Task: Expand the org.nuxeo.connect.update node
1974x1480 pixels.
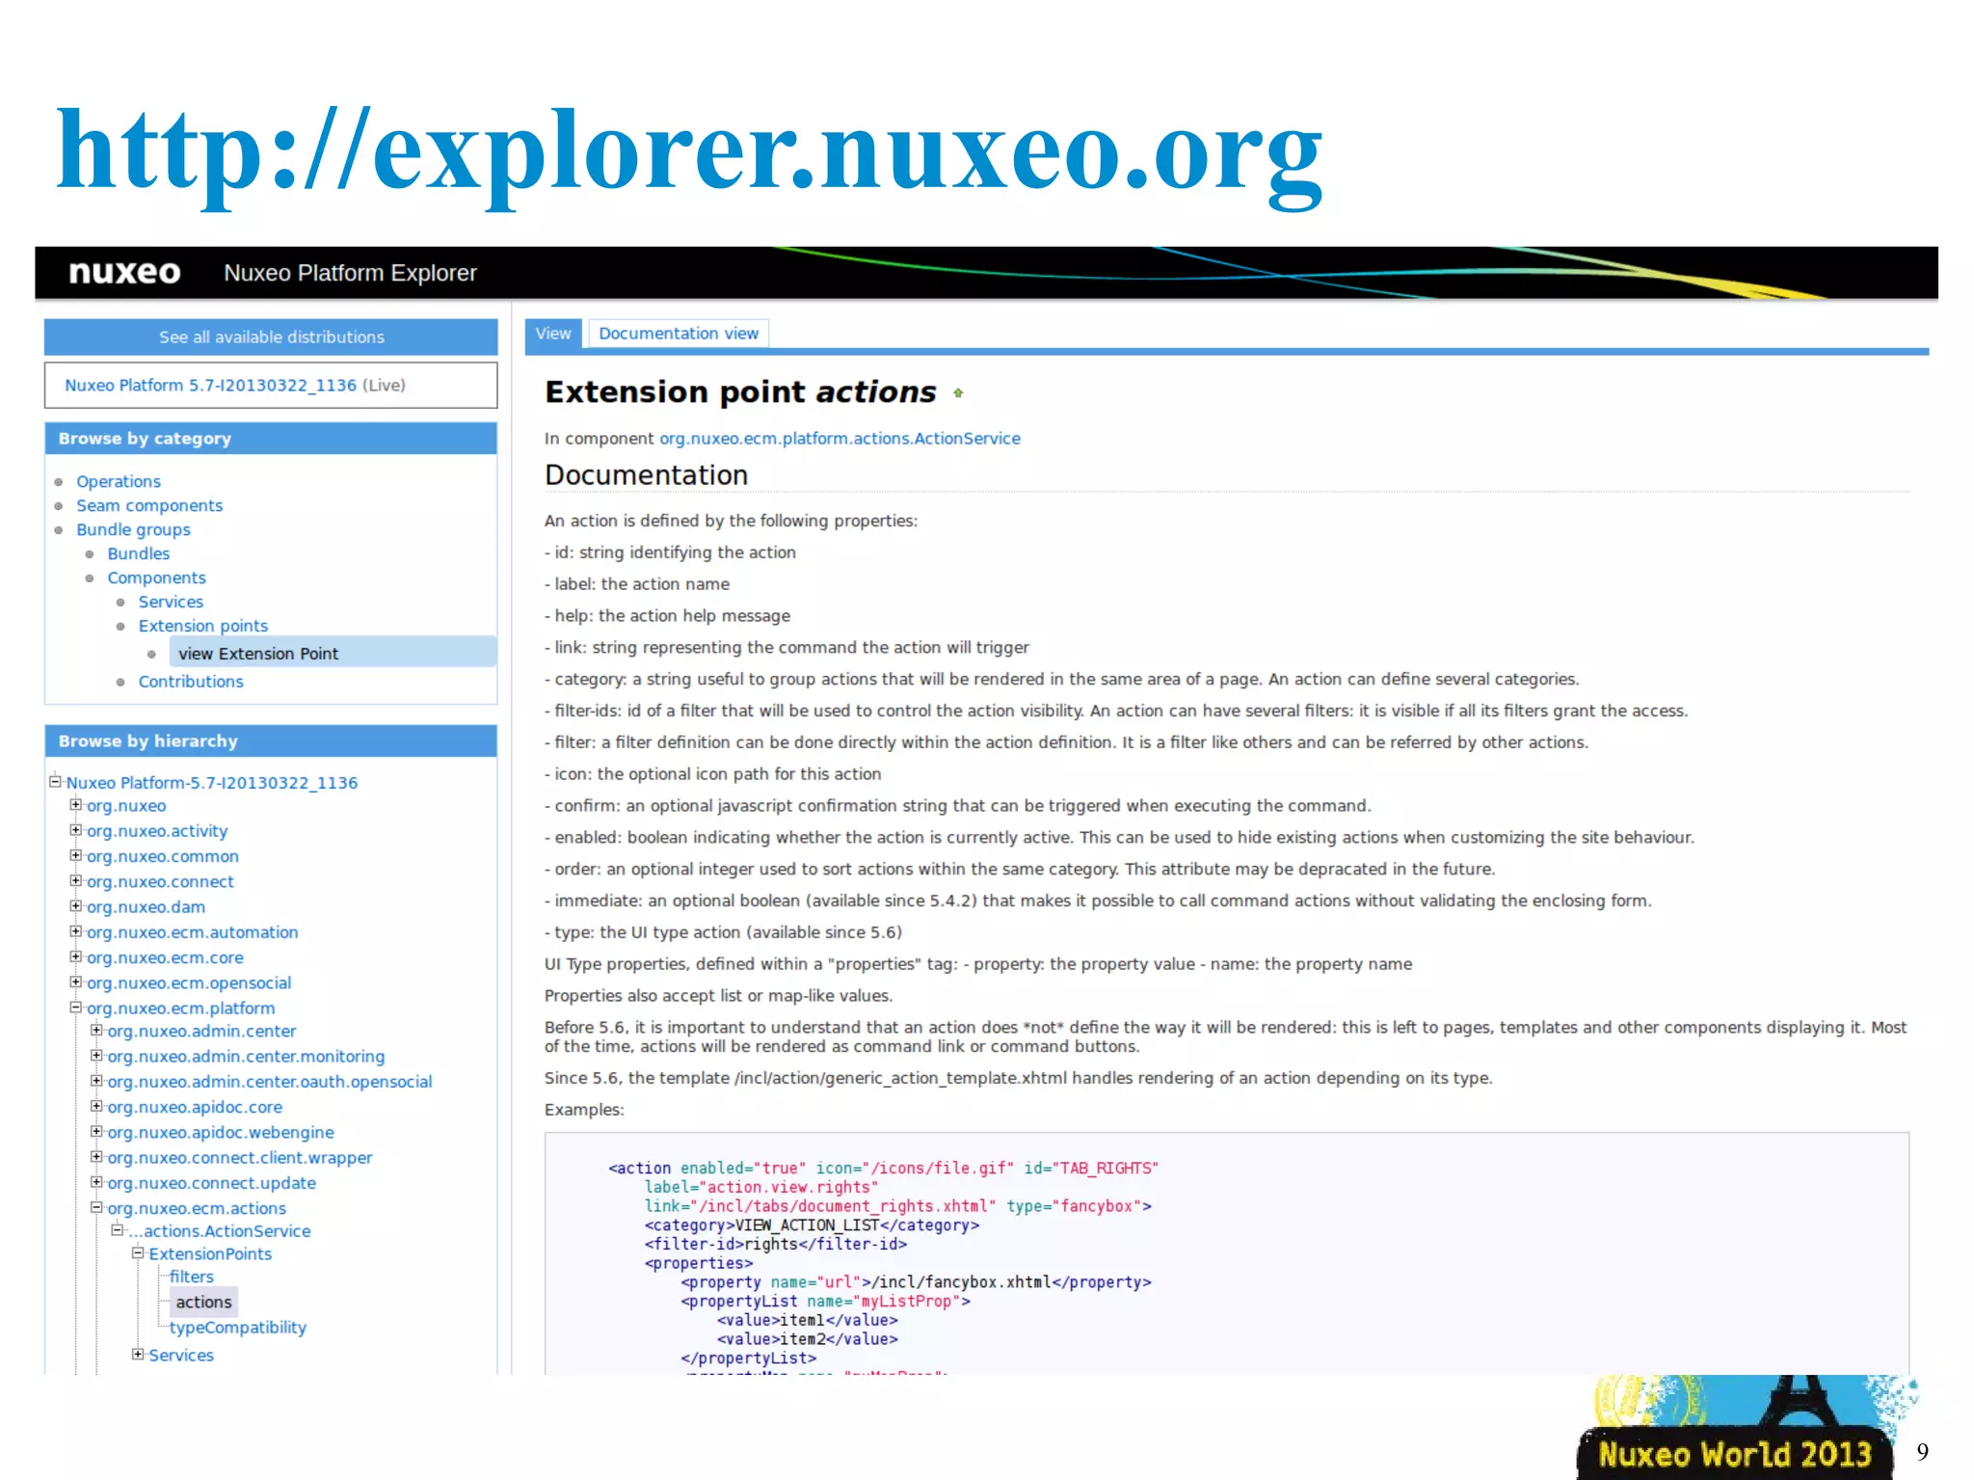Action: (96, 1182)
